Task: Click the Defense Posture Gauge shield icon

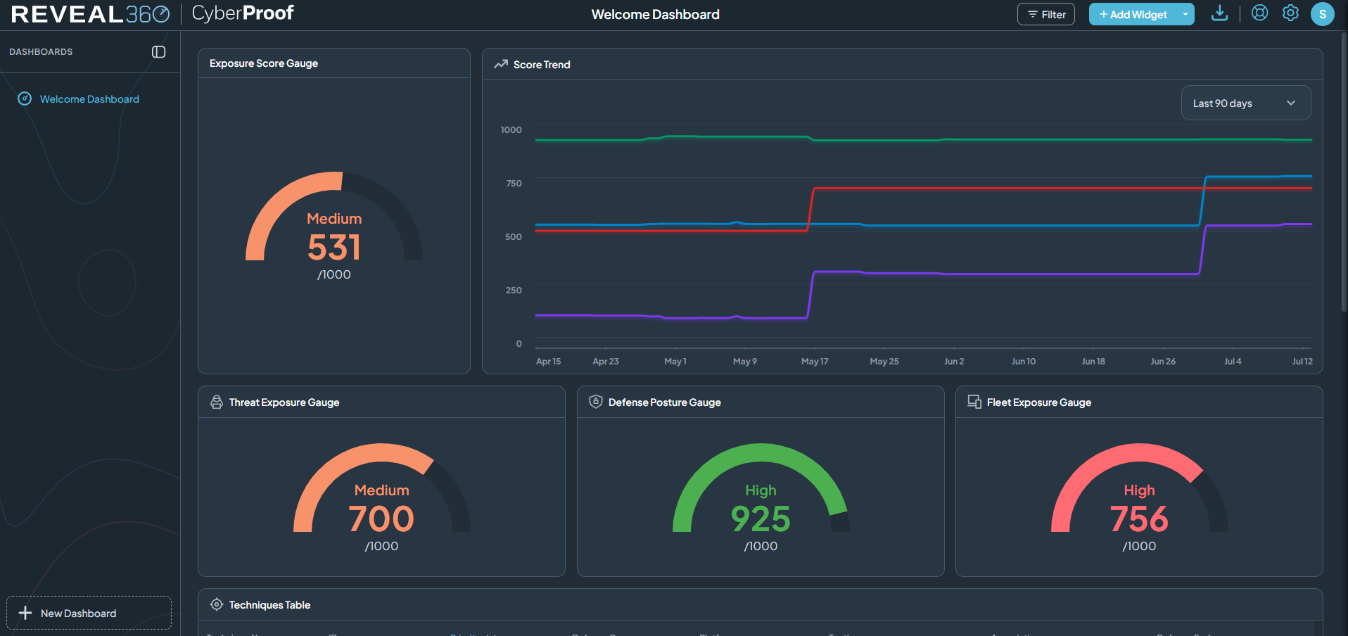Action: pos(596,402)
